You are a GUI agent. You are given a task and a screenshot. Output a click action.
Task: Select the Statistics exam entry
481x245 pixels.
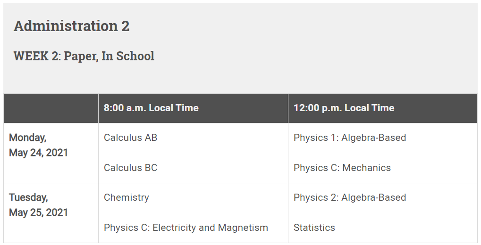point(314,228)
